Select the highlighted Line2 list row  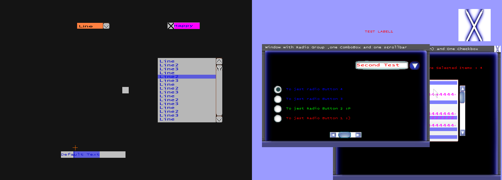coord(187,77)
